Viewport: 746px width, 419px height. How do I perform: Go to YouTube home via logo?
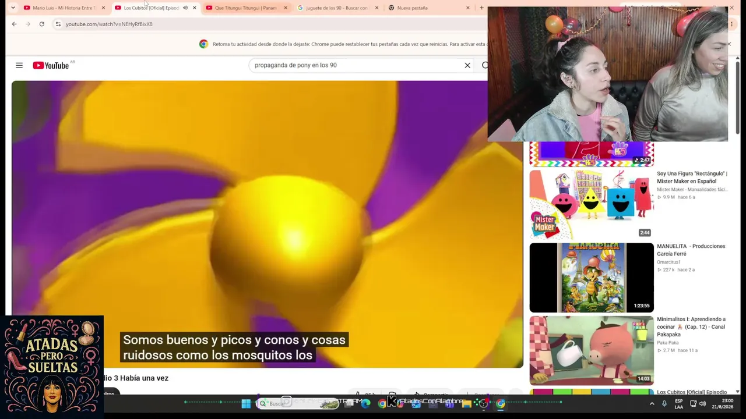click(51, 65)
